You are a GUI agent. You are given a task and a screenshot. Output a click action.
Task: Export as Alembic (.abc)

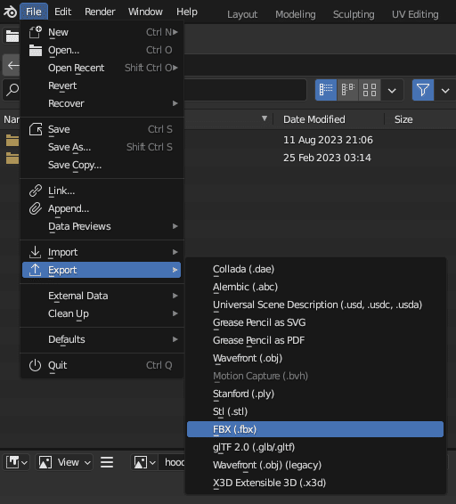315,287
